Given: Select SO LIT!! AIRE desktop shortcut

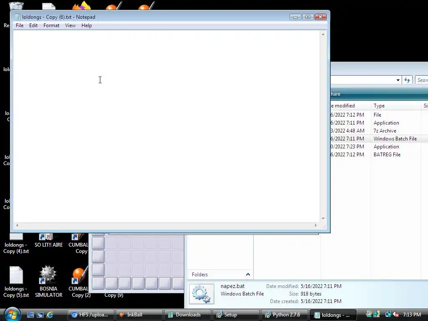Looking at the screenshot, I should (x=48, y=241).
